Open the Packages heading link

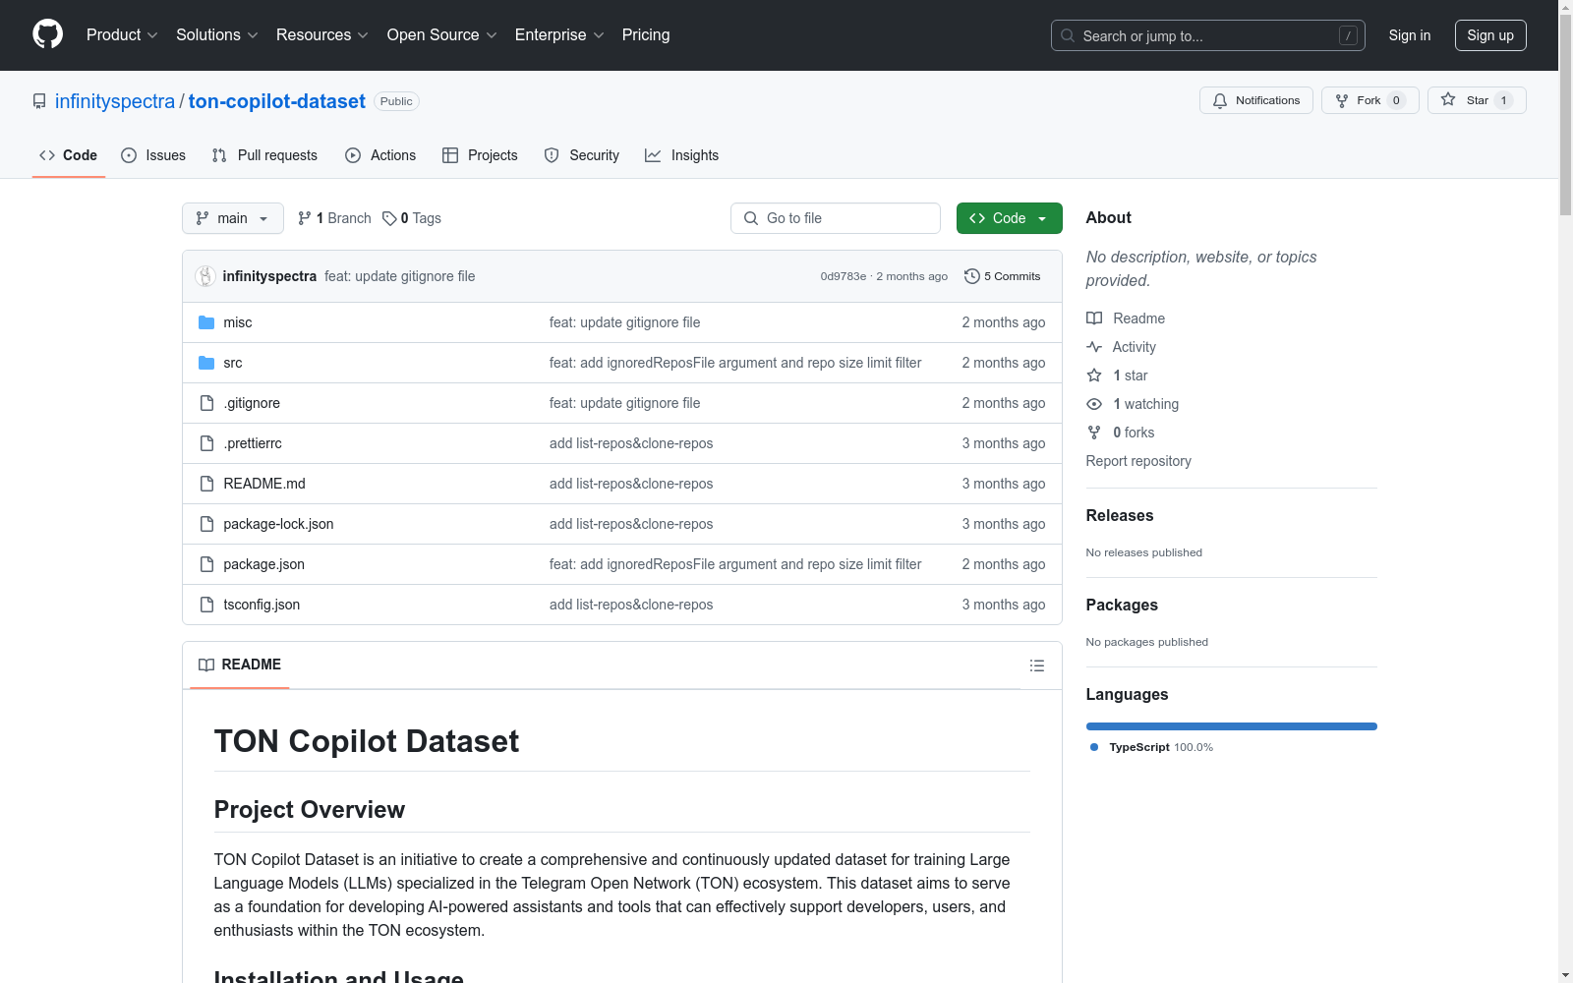[x=1122, y=605]
